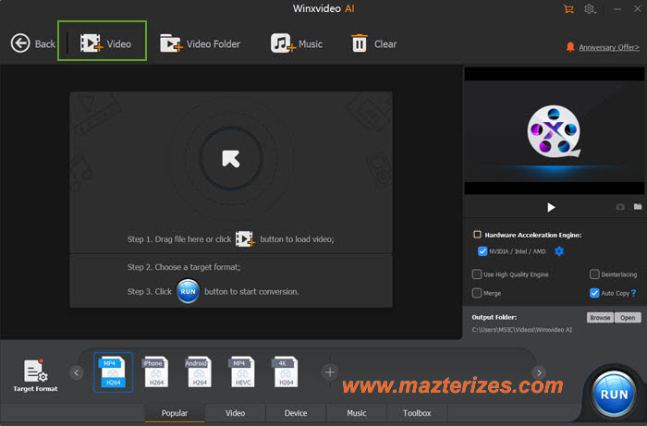
Task: Click Hardware Acceleration Engine chip icon
Action: (477, 235)
